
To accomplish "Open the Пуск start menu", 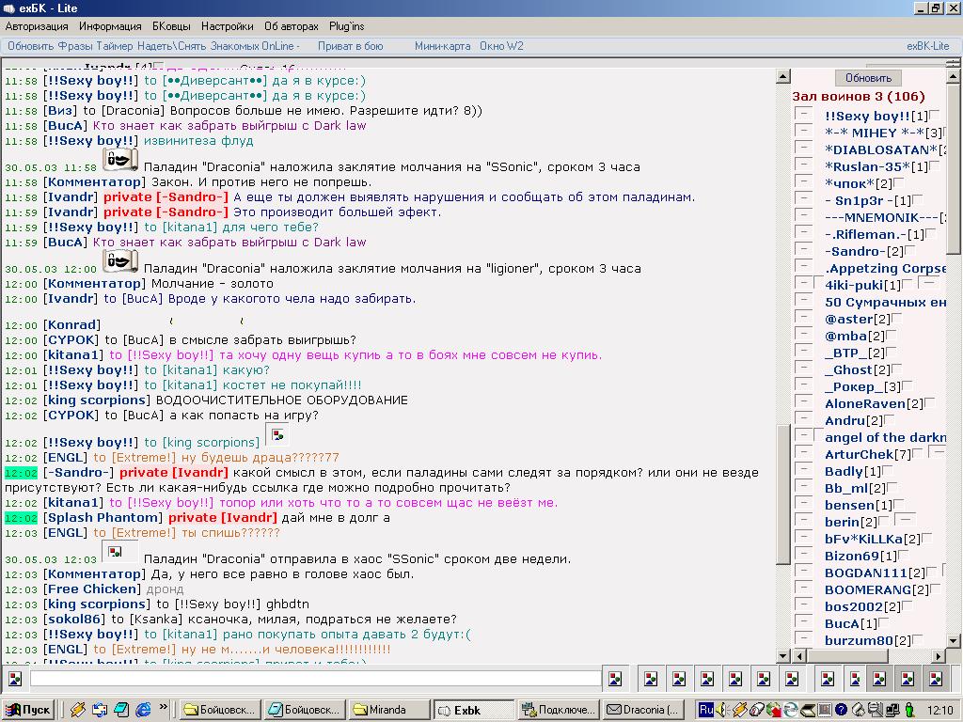I will (29, 710).
